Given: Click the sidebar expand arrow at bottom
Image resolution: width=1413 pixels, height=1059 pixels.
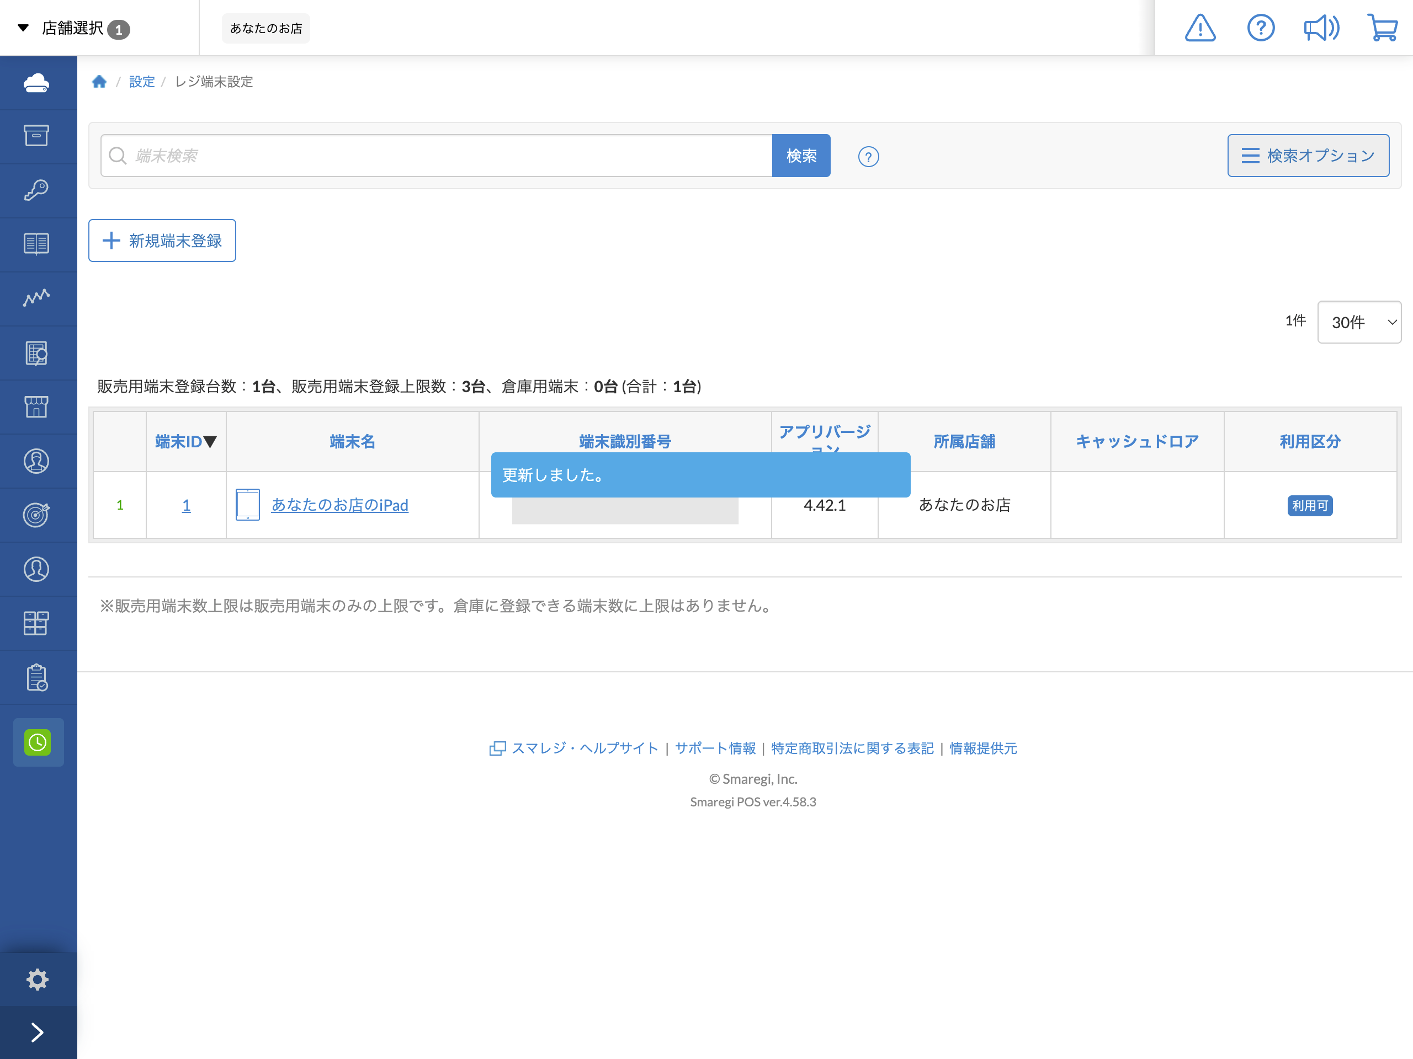Looking at the screenshot, I should (38, 1032).
